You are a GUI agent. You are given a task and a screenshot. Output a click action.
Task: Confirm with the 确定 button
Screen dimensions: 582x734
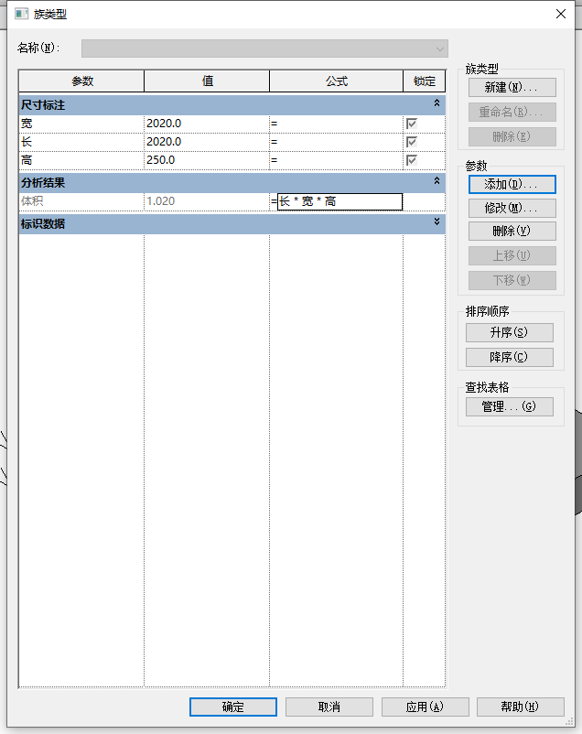pos(233,707)
